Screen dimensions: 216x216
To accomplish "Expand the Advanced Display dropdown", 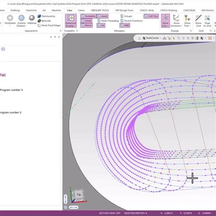I will (71, 21).
